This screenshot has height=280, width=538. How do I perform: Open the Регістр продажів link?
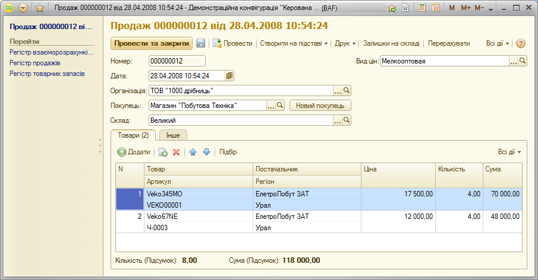35,63
